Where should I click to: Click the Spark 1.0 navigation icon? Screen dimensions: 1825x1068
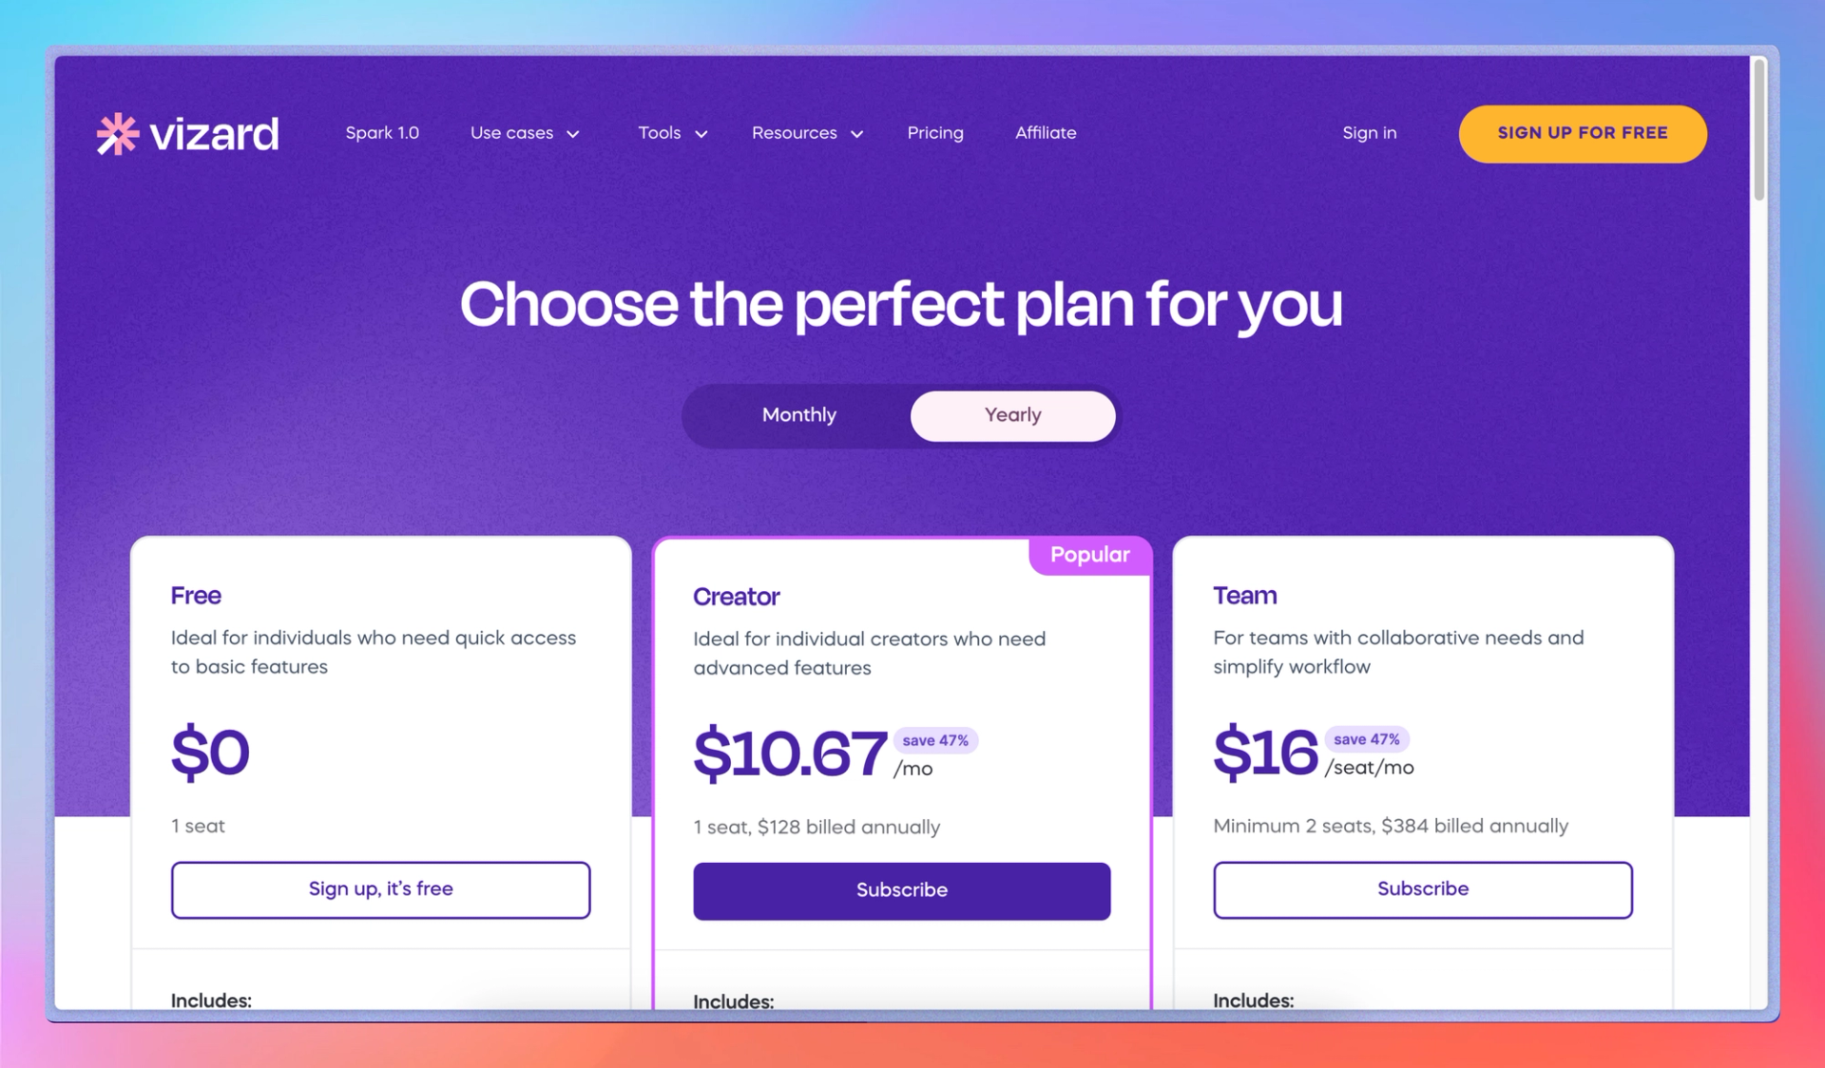click(x=383, y=132)
